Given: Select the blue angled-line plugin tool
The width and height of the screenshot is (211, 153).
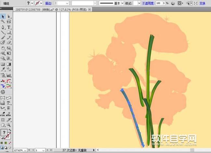Looking at the screenshot, I should click(3, 86).
